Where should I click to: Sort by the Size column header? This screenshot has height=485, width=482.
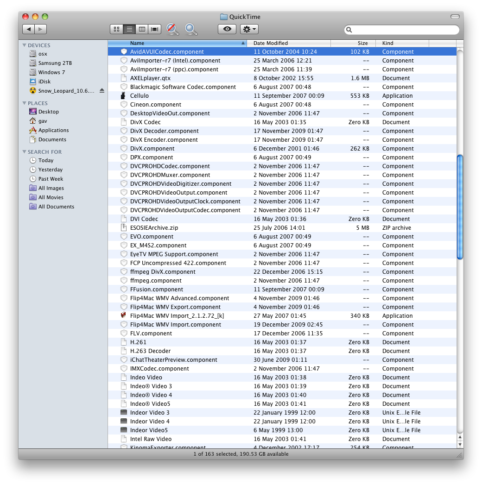(353, 43)
